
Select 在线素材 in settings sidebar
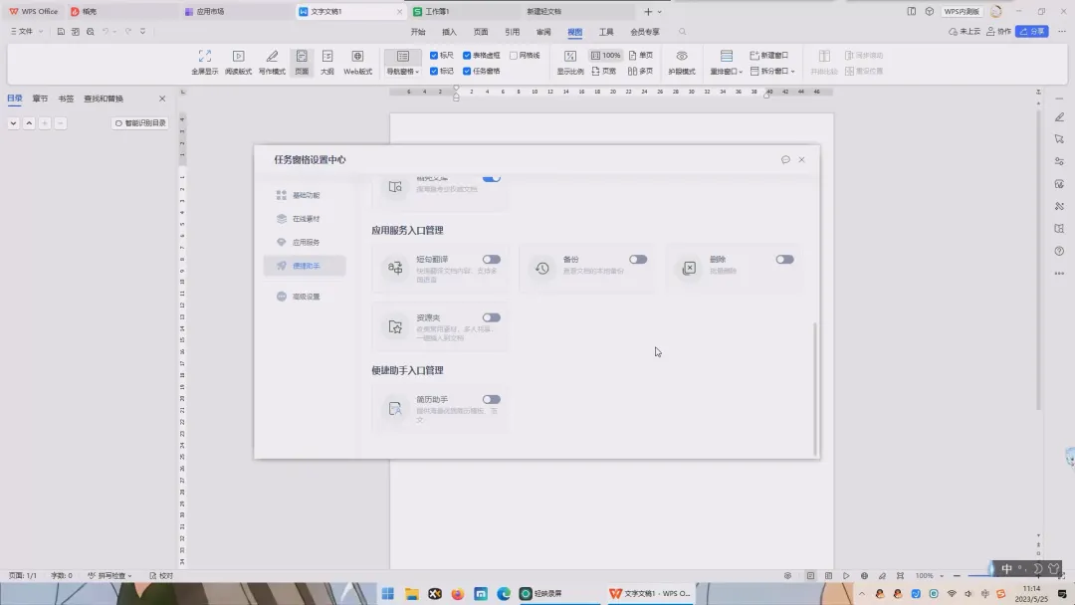pos(305,219)
